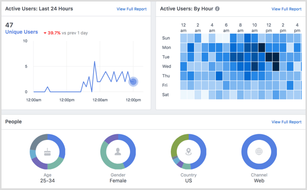The height and width of the screenshot is (190, 307).
Task: Click the Tue row label in the heatmap
Action: pyautogui.click(x=166, y=57)
